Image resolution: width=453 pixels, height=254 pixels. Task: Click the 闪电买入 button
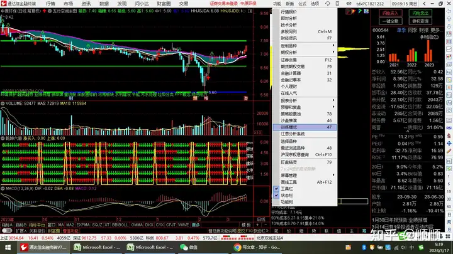point(390,13)
